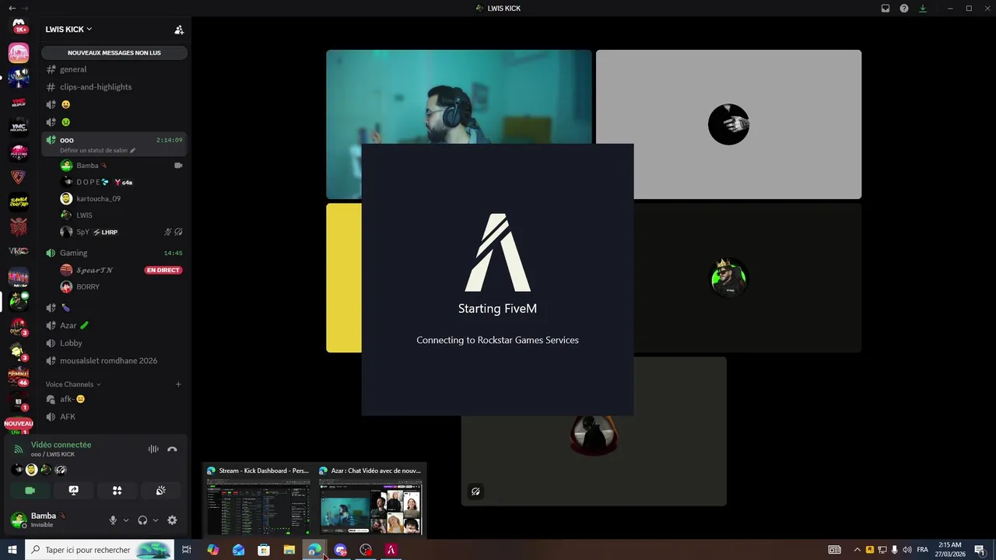Edit the channel status pencil icon
The width and height of the screenshot is (996, 560).
tap(132, 150)
